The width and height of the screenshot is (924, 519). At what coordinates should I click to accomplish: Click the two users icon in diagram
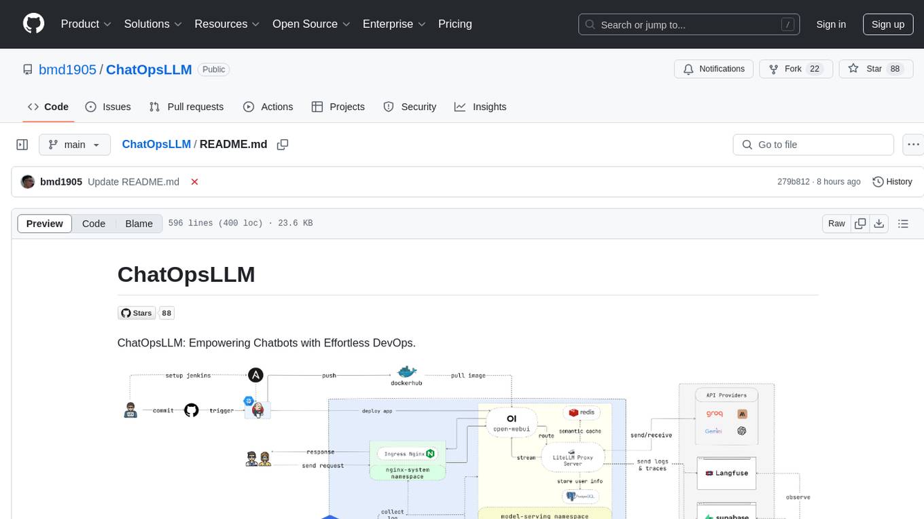(x=258, y=459)
